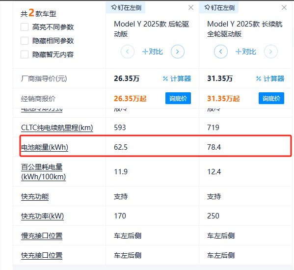
Task: Select the 719 range value
Action: [213, 128]
